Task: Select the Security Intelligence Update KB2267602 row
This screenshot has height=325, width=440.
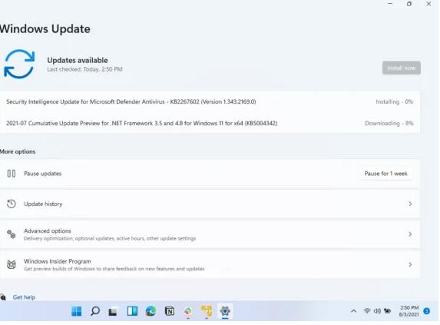Action: click(210, 101)
